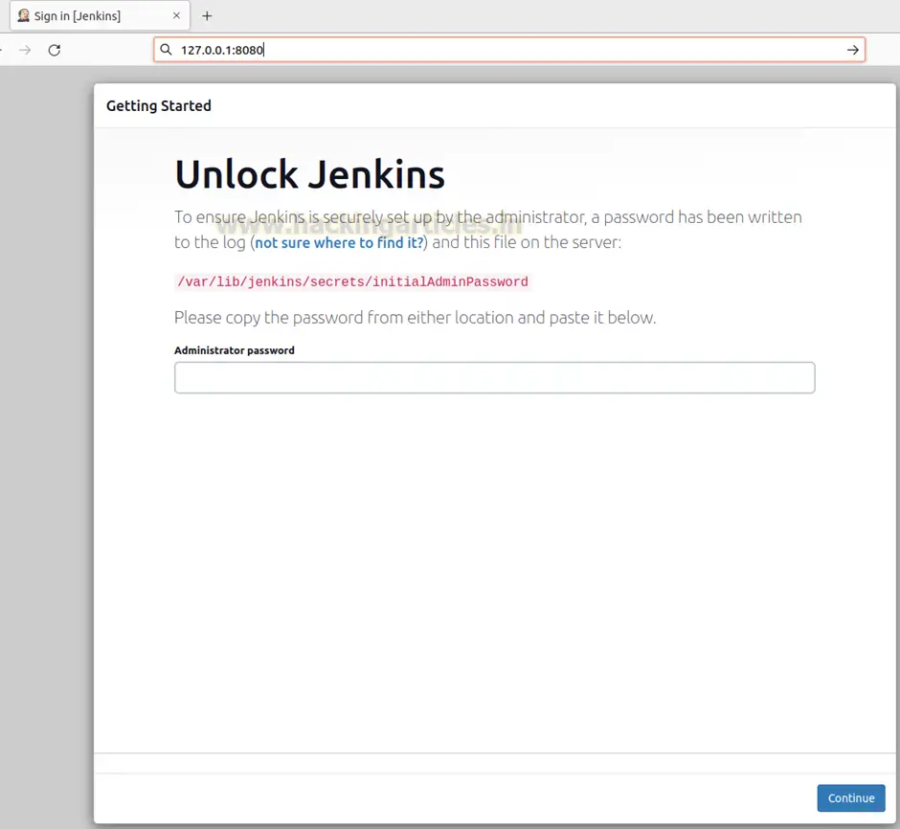Reload the page with the refresh icon

(x=55, y=50)
